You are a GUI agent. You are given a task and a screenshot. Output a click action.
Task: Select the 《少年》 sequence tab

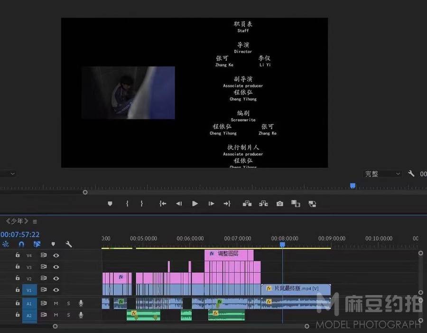click(17, 221)
